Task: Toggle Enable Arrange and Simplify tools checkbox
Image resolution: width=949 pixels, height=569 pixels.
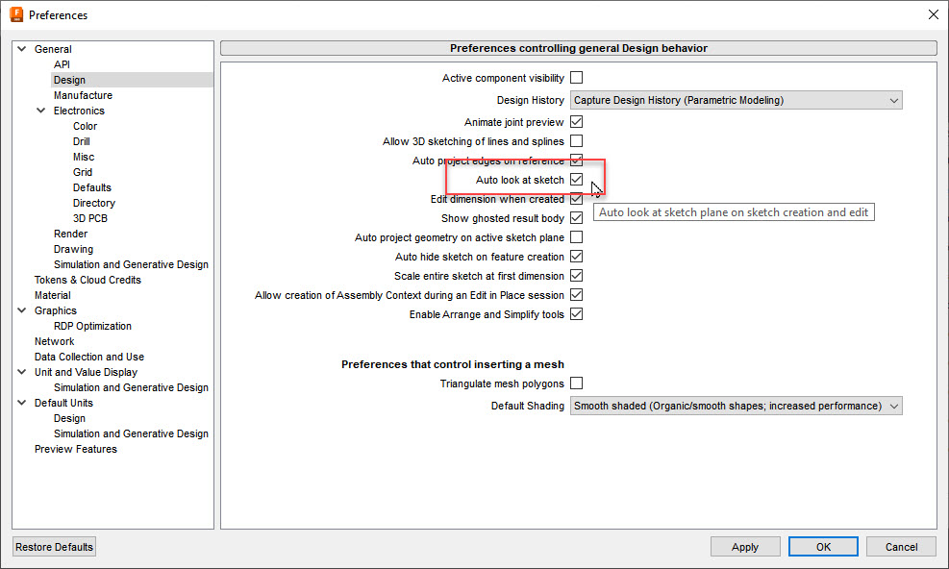Action: pyautogui.click(x=576, y=314)
